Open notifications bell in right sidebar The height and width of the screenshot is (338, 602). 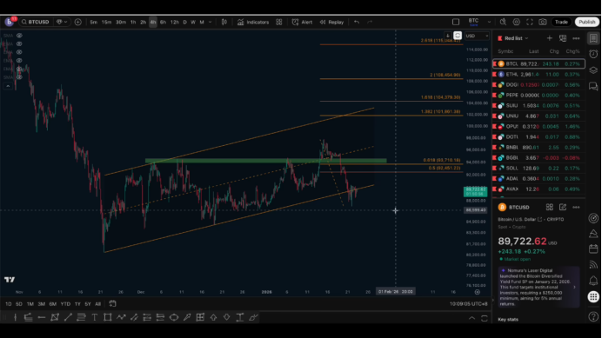[x=593, y=281]
